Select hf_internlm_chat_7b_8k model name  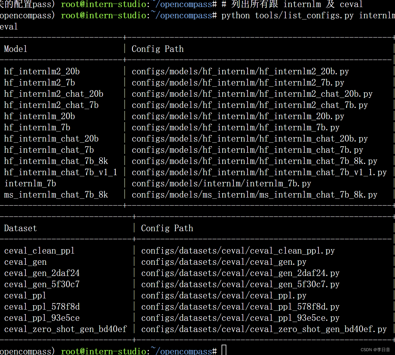[56, 161]
